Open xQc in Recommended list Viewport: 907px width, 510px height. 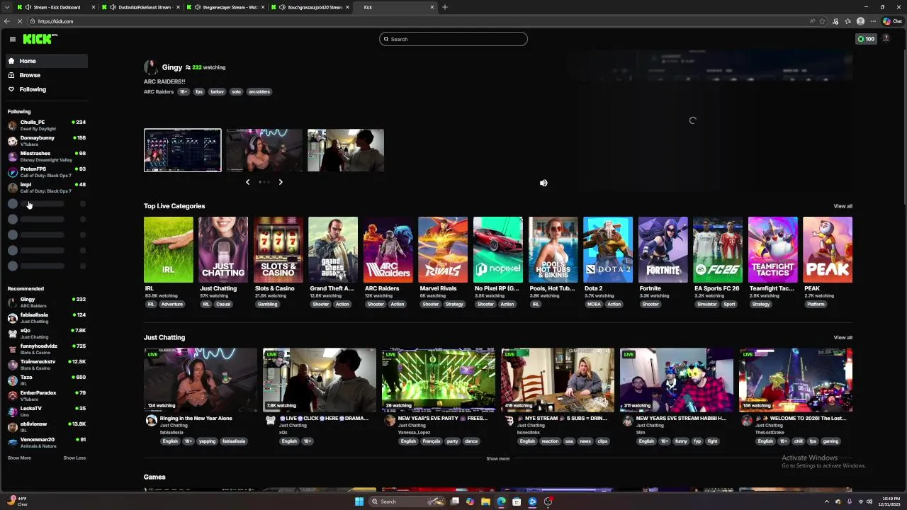click(x=47, y=334)
